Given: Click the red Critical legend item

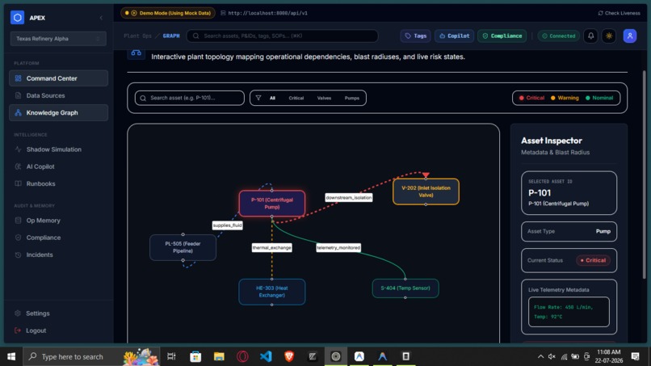Looking at the screenshot, I should coord(531,98).
